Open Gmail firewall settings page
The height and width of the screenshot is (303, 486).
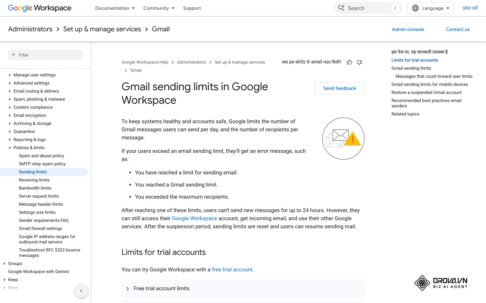tap(40, 228)
